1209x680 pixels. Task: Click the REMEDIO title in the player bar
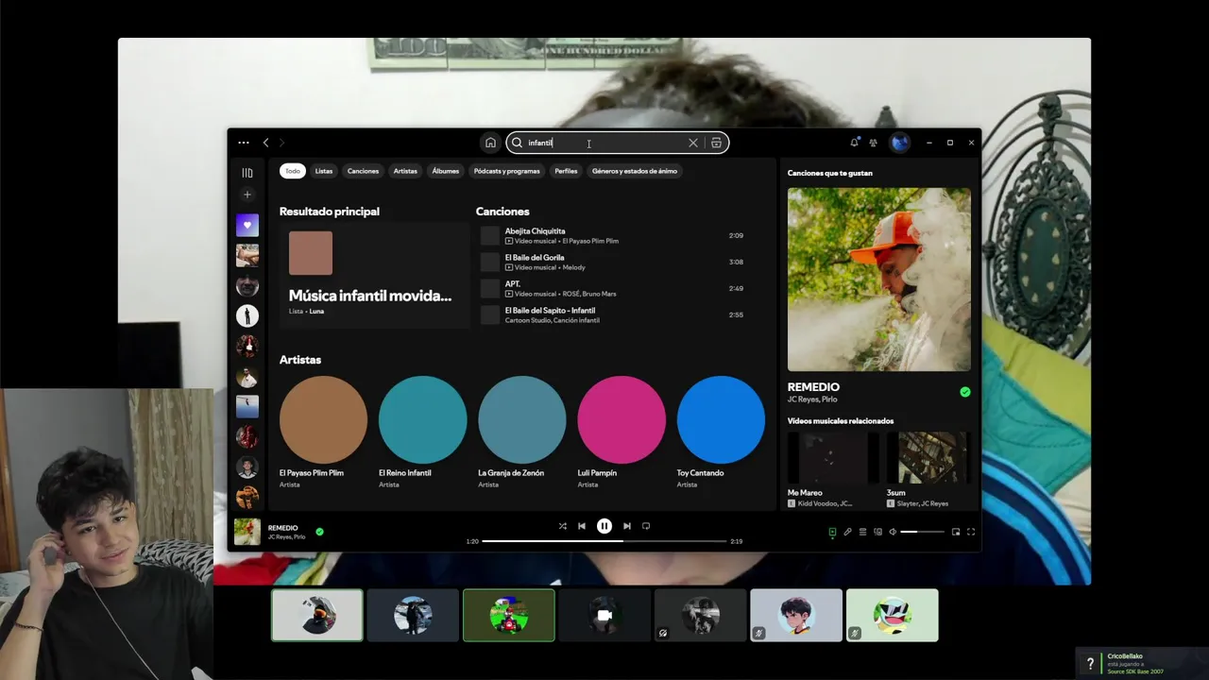(x=283, y=528)
